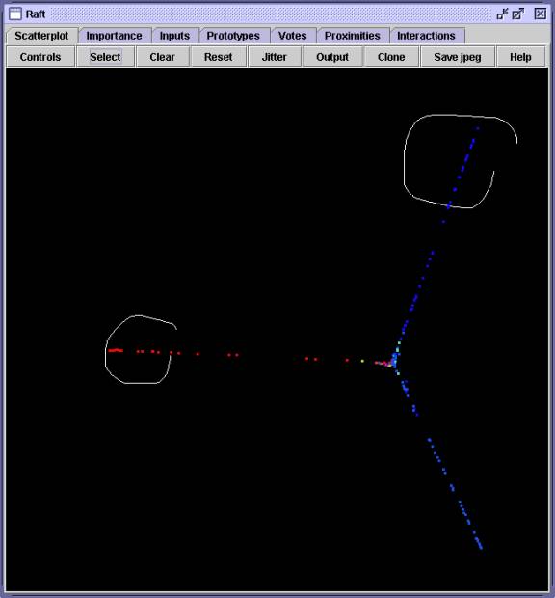Apply Jitter to the points

275,57
